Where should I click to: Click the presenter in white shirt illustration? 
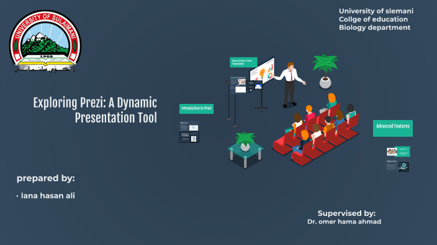290,85
